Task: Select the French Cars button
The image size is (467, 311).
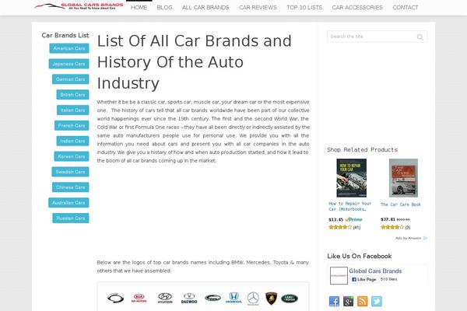Action: [x=72, y=126]
